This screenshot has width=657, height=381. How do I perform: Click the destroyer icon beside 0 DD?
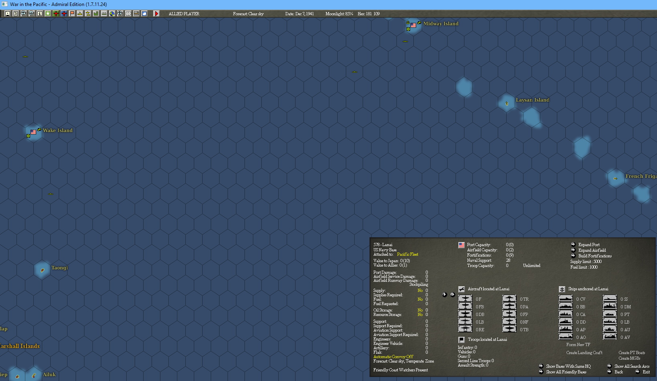click(566, 322)
